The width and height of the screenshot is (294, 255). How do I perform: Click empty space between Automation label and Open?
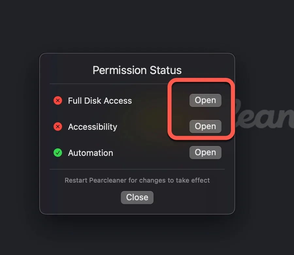point(150,153)
